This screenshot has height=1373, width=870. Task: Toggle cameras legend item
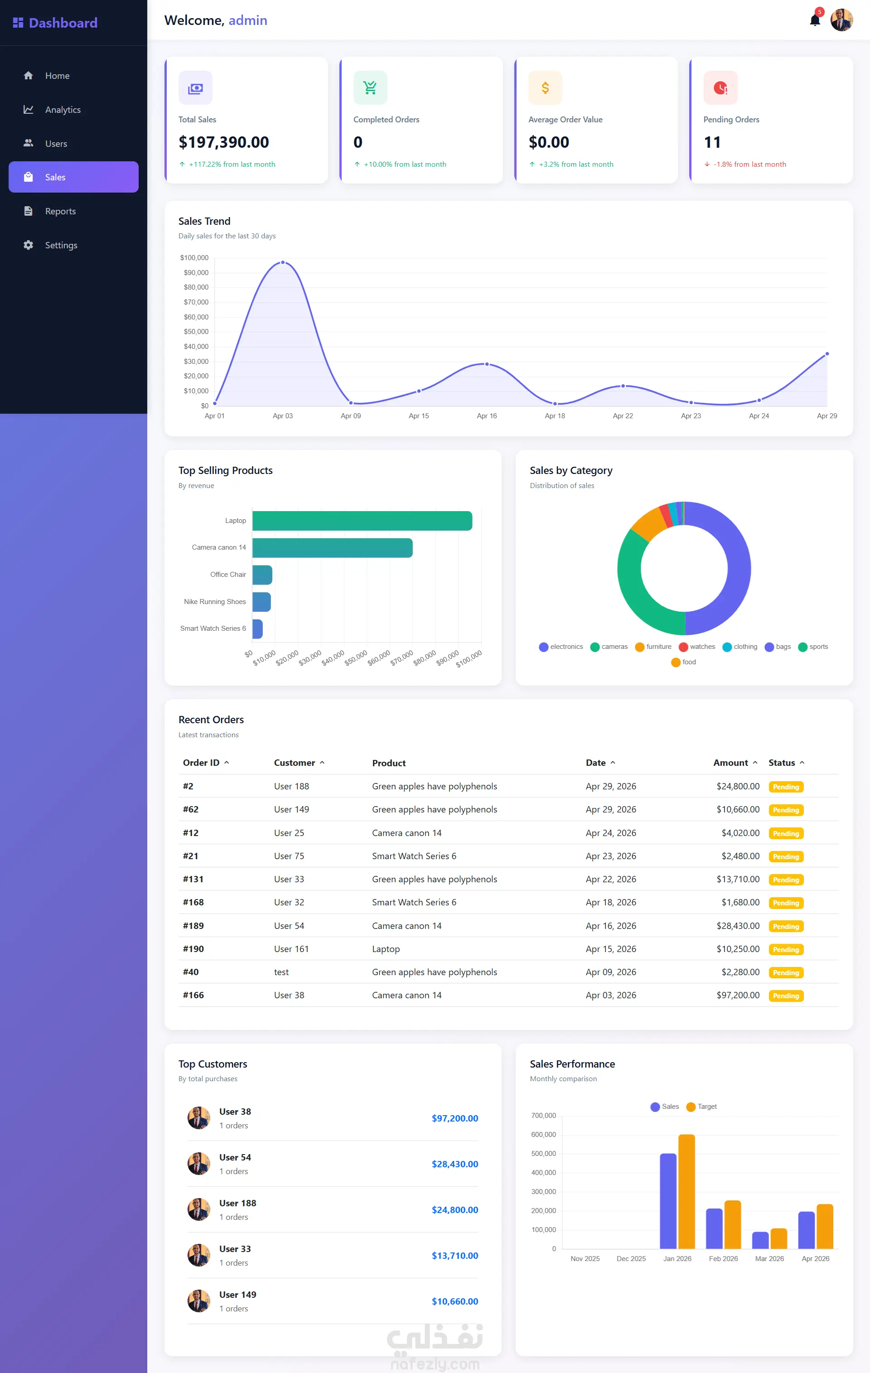click(x=609, y=647)
